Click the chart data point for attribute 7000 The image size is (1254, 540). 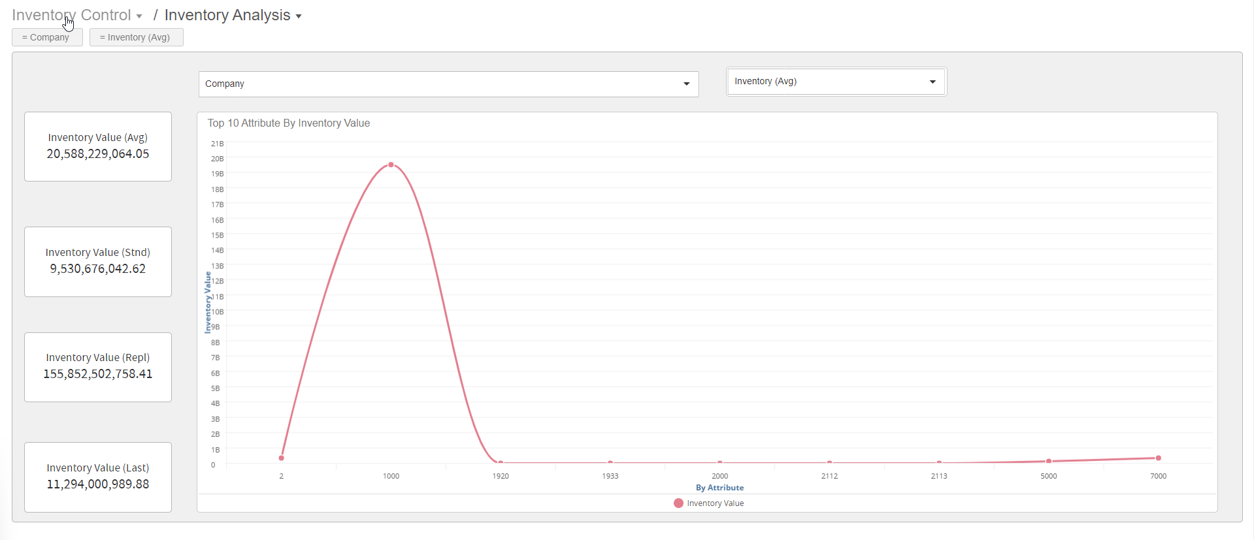point(1159,458)
